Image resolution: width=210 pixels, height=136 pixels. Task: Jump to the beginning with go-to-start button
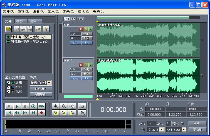click(9, 113)
